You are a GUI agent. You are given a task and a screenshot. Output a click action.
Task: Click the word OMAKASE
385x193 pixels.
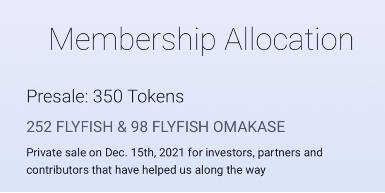tap(249, 127)
